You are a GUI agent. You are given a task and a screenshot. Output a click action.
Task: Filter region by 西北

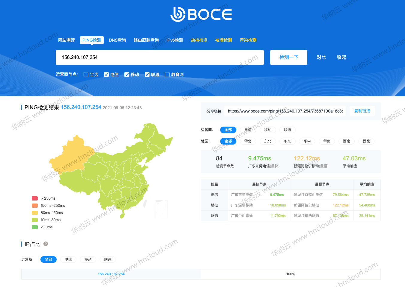coord(367,141)
